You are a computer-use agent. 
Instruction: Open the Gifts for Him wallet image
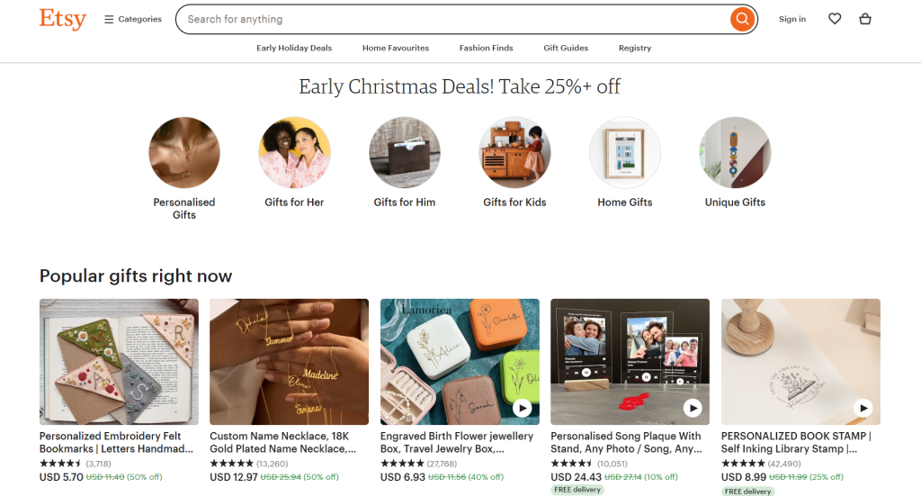(405, 152)
